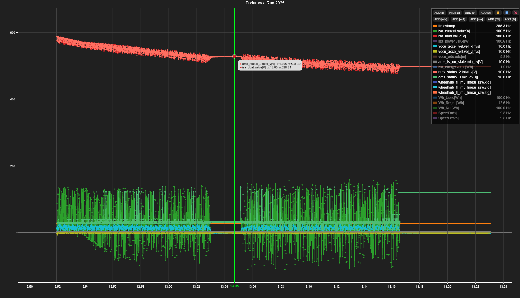The width and height of the screenshot is (520, 298).
Task: Show the hidden isa_power.value[W] trace
Action: 454,41
